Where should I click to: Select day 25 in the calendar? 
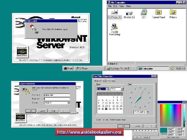tap(99, 109)
